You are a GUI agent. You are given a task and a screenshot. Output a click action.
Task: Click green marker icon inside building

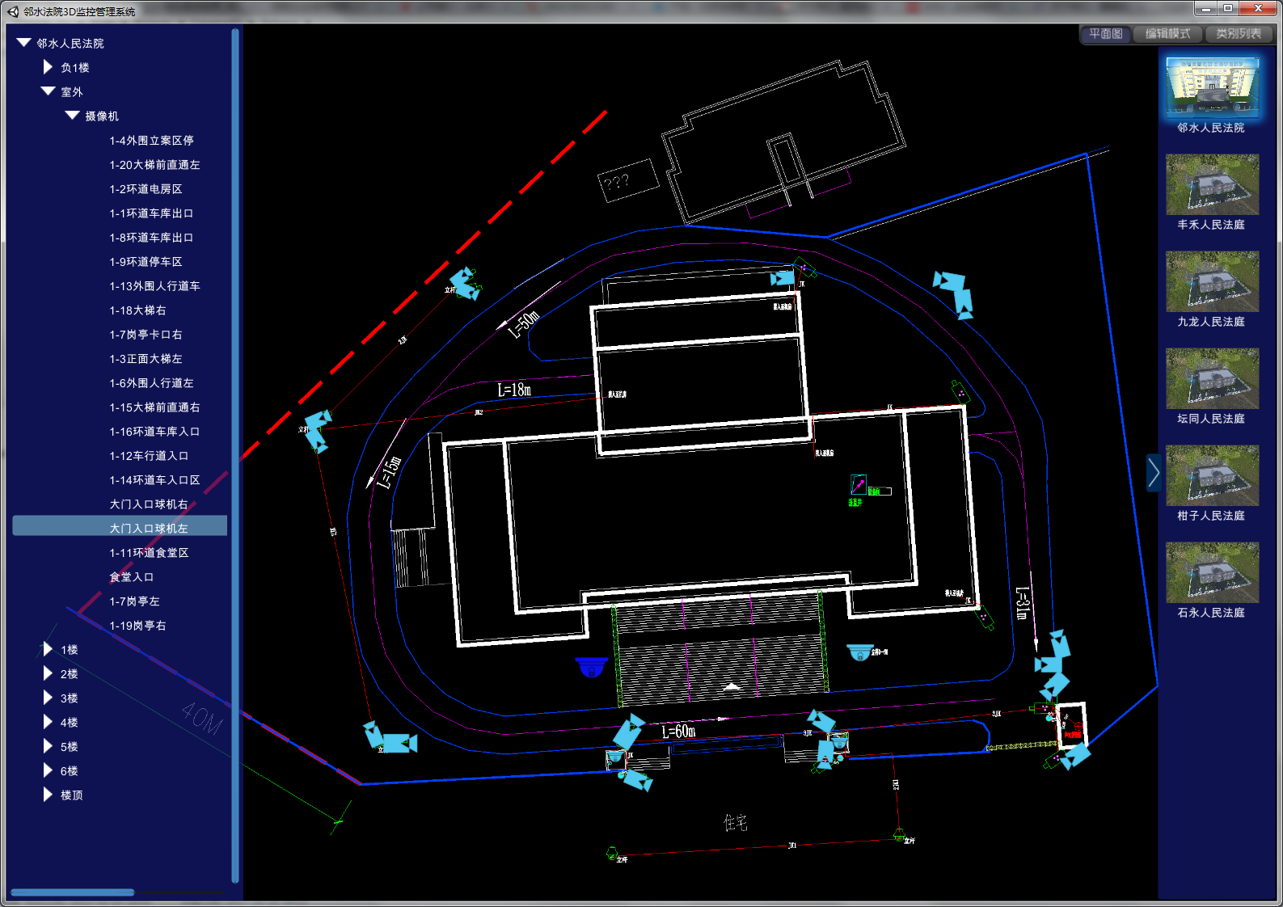click(858, 484)
